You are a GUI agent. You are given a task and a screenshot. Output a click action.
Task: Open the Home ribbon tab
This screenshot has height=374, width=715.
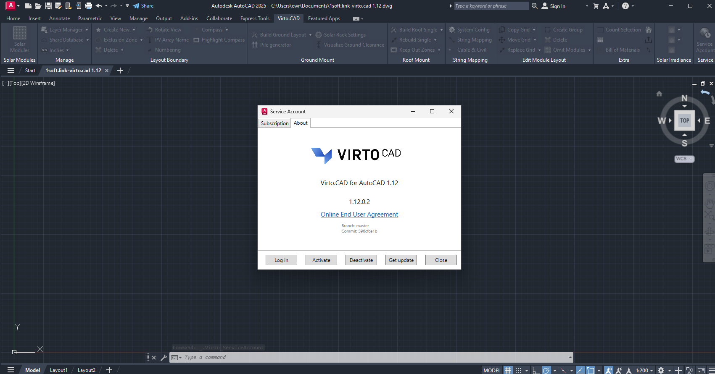(13, 18)
